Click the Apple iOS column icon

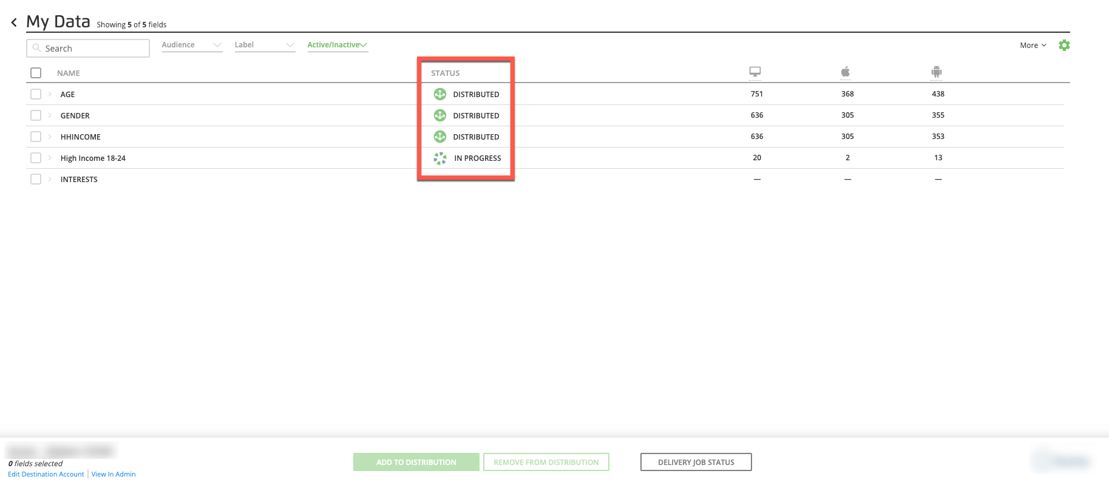point(845,72)
